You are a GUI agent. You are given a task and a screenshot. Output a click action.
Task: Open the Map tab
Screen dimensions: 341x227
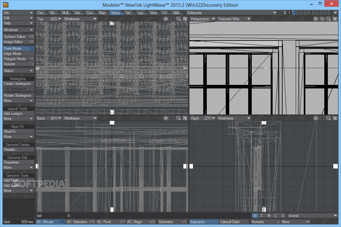tap(102, 13)
